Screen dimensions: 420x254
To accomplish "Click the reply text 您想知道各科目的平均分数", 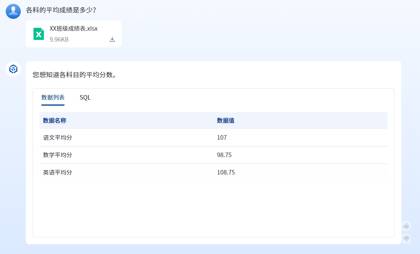I will click(x=74, y=75).
